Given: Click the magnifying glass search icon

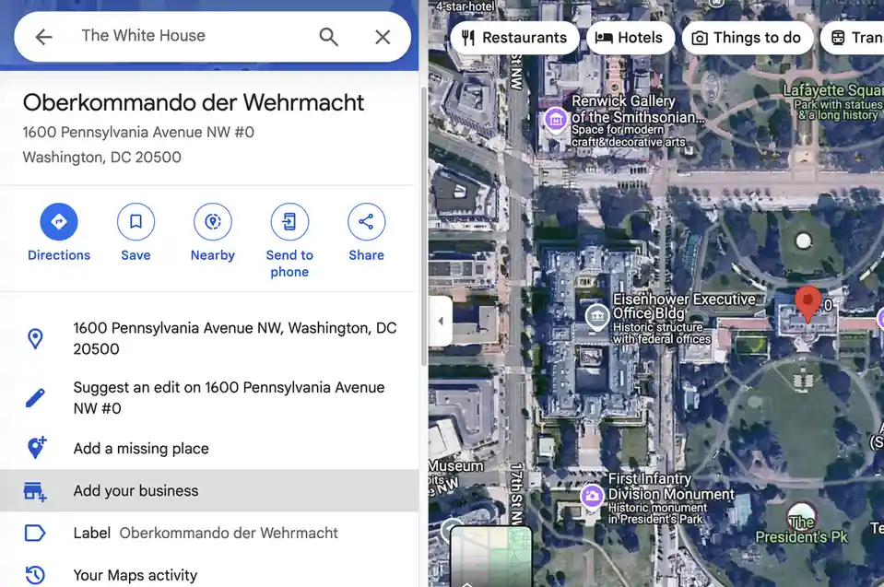Looking at the screenshot, I should 329,37.
